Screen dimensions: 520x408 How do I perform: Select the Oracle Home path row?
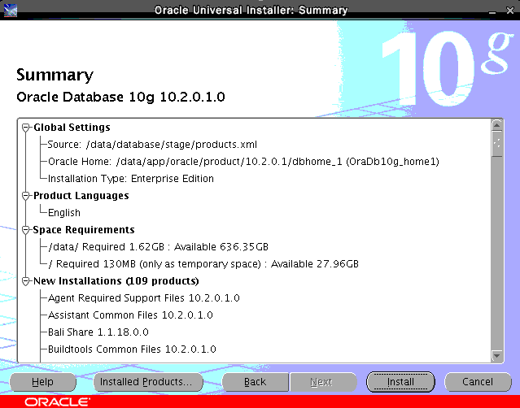click(x=244, y=162)
